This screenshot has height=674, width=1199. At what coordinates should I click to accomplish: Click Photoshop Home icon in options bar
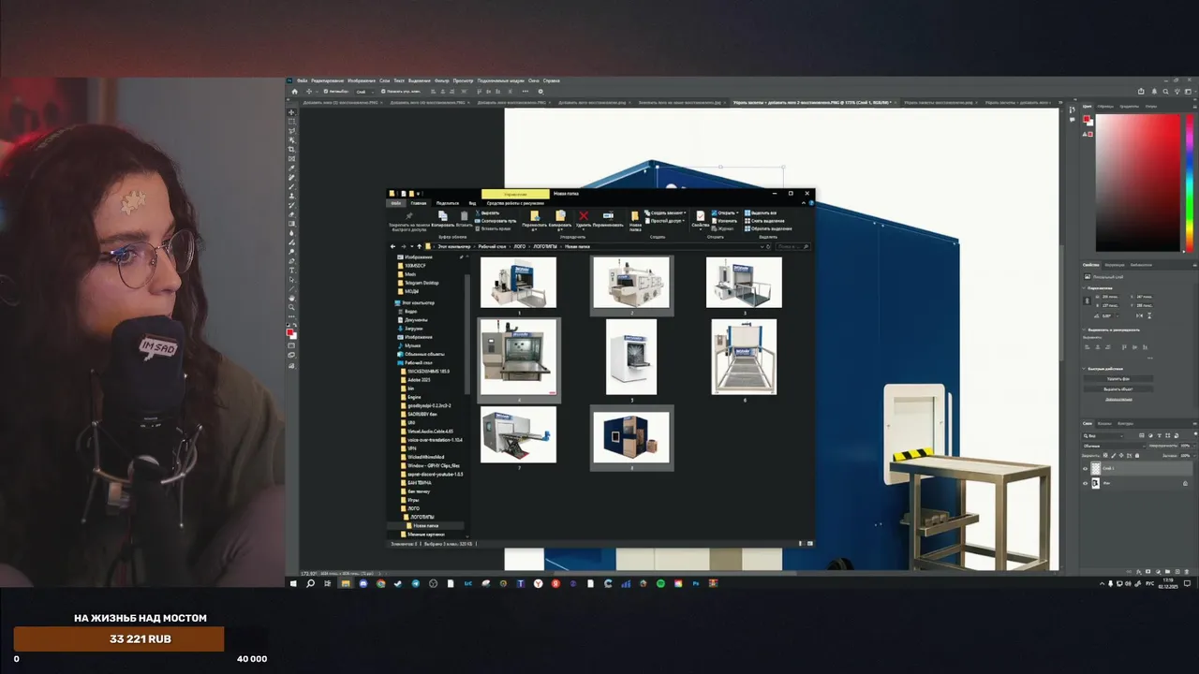[294, 91]
